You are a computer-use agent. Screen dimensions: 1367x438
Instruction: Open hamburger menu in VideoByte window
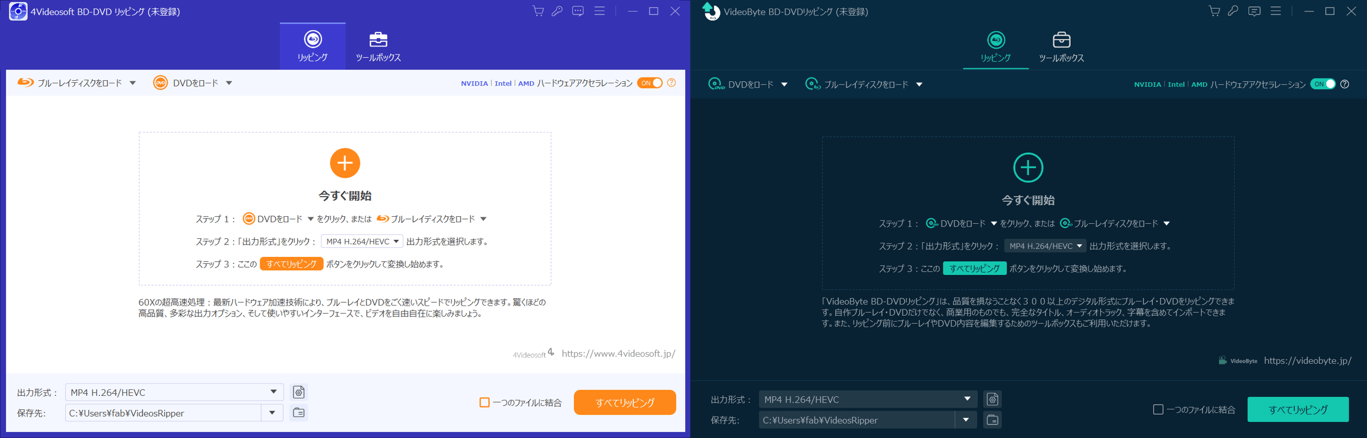point(1276,11)
